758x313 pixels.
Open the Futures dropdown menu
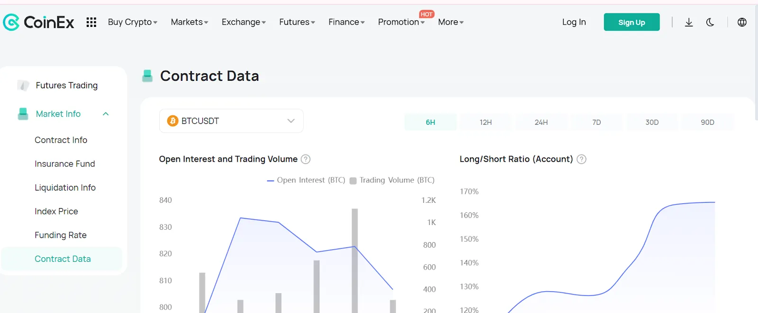tap(297, 22)
